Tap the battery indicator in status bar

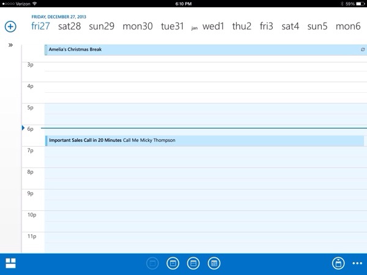(360, 4)
